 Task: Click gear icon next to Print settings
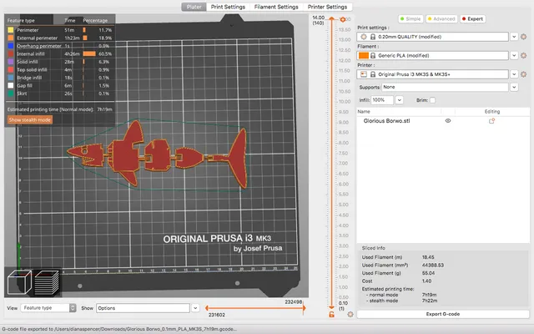pyautogui.click(x=523, y=37)
